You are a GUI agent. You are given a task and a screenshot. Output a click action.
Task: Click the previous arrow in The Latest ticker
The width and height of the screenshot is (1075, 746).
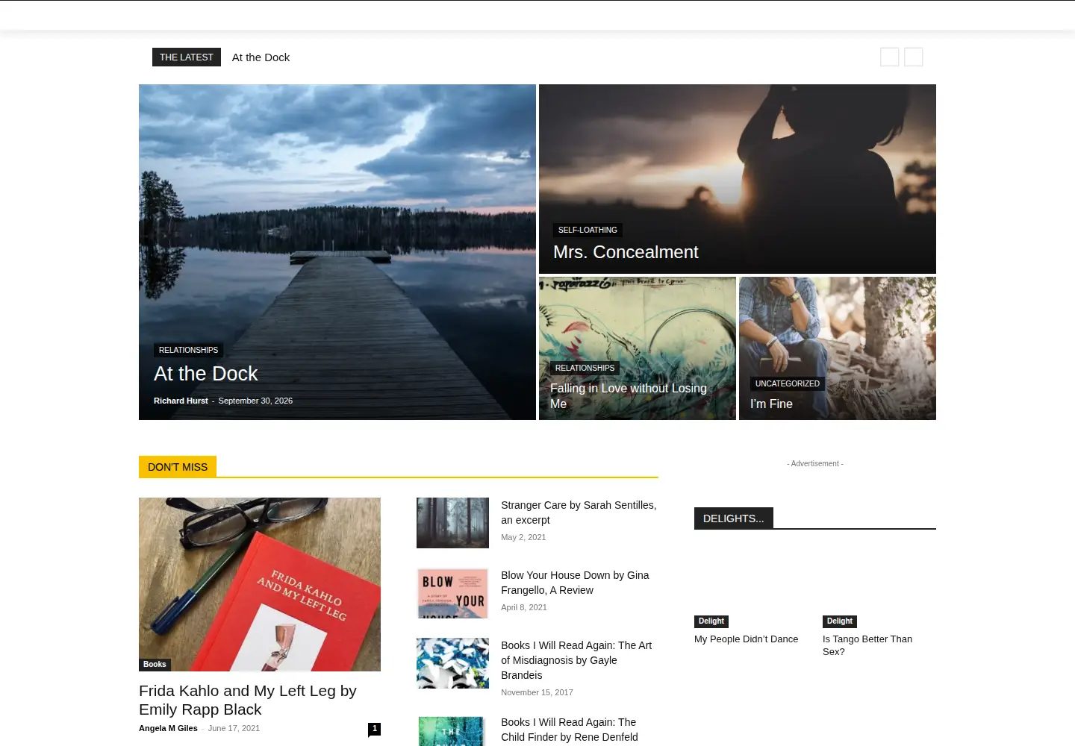889,57
